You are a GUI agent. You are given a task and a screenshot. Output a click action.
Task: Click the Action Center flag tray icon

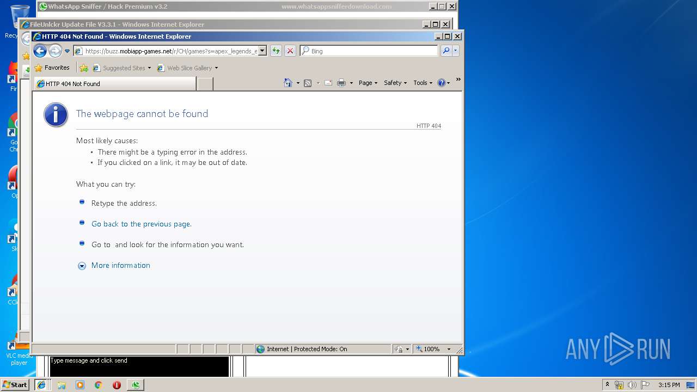pos(645,385)
